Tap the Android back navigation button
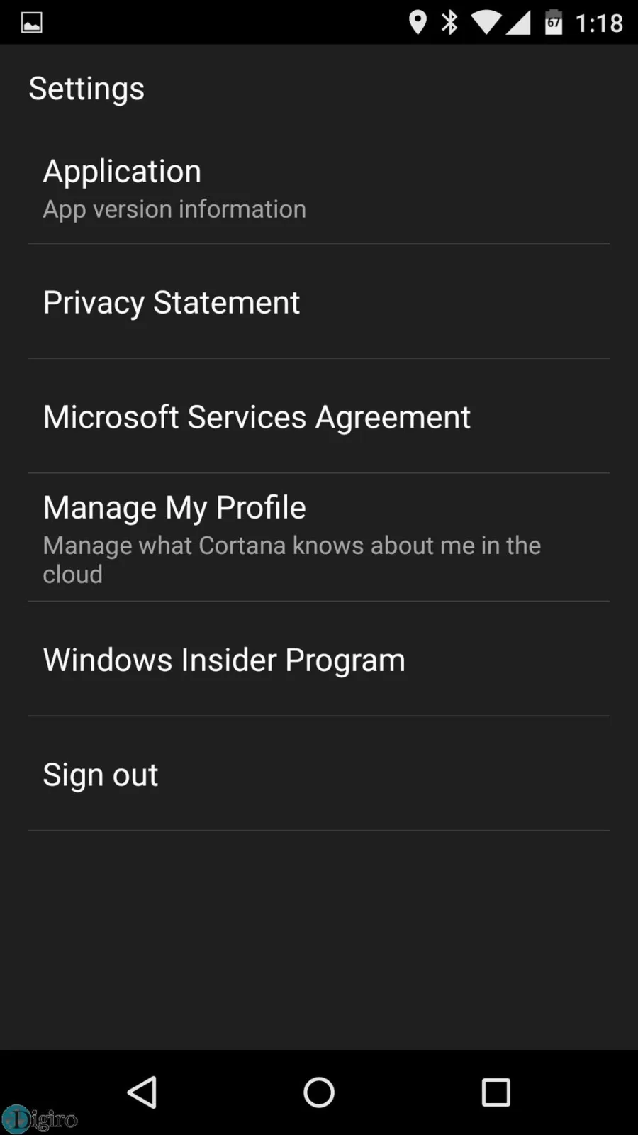 click(142, 1092)
